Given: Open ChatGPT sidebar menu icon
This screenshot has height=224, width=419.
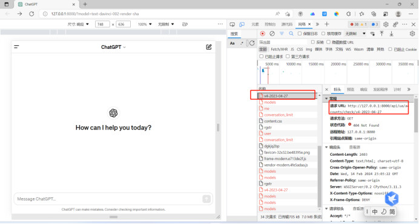Looking at the screenshot, I should [16, 47].
